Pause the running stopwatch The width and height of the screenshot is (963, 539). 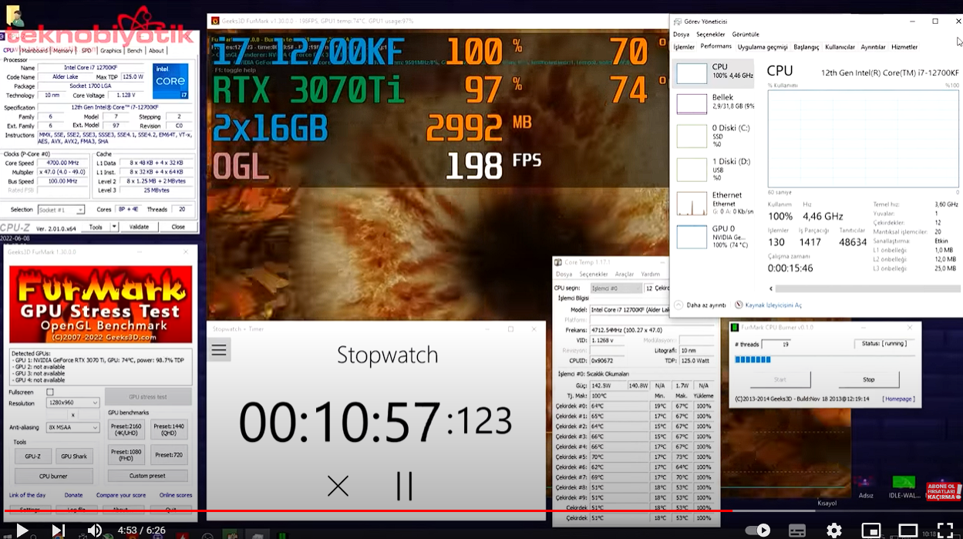point(405,485)
